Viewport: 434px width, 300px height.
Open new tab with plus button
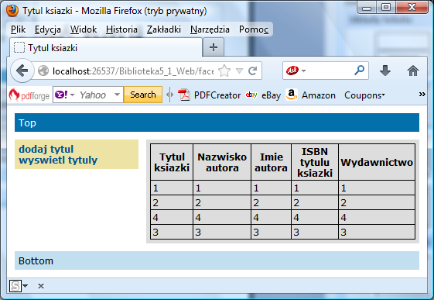point(213,47)
